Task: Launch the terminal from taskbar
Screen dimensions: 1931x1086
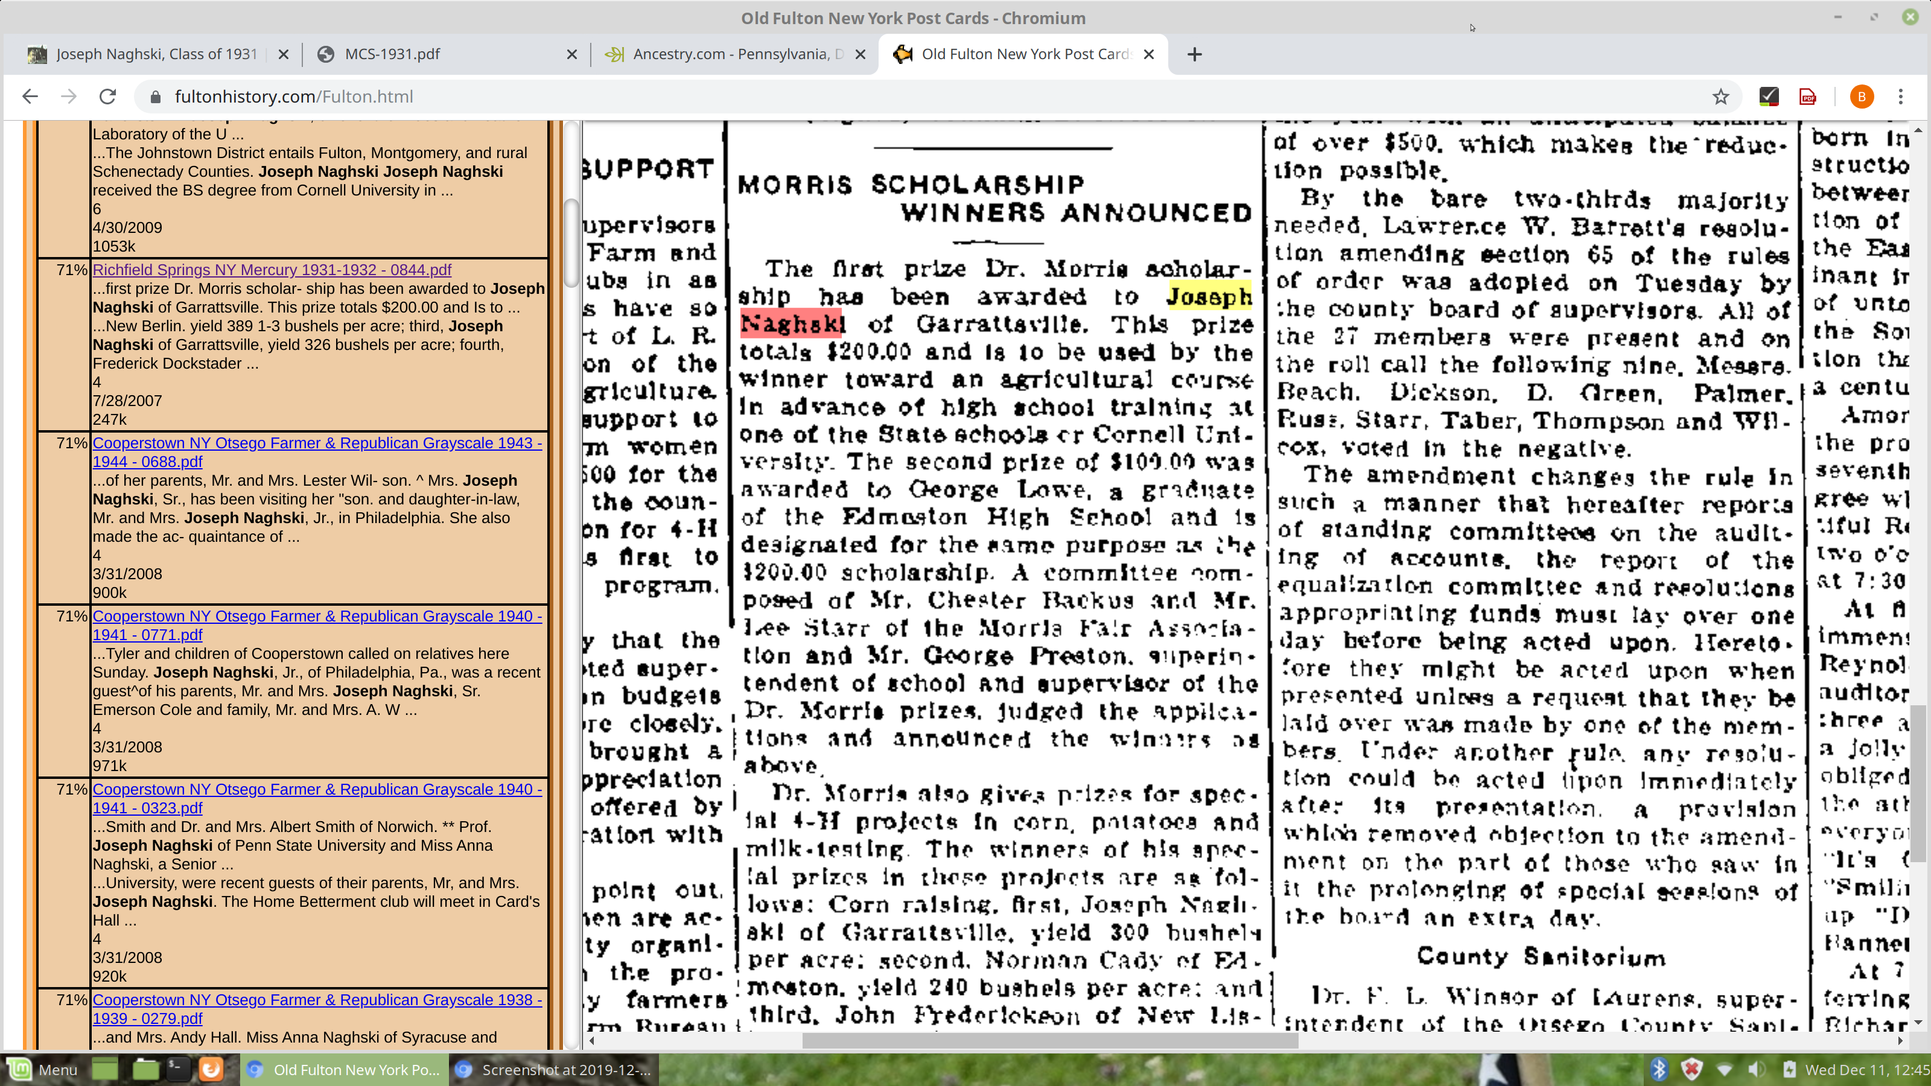Action: point(177,1070)
